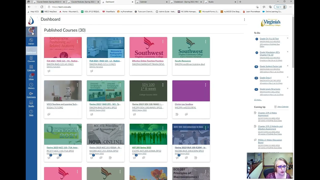This screenshot has height=180, width=320.
Task: Open announcements icon on RAD 295 card
Action: (91, 114)
